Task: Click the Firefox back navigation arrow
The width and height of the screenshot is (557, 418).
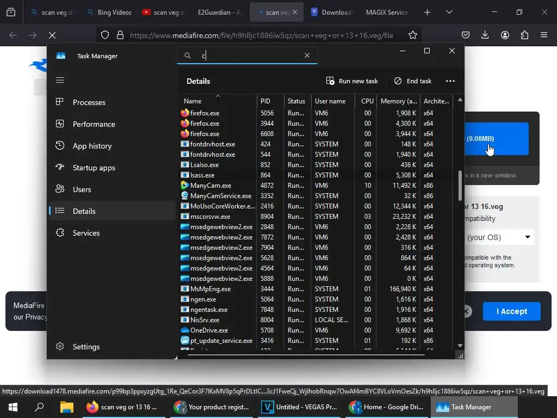Action: click(13, 35)
